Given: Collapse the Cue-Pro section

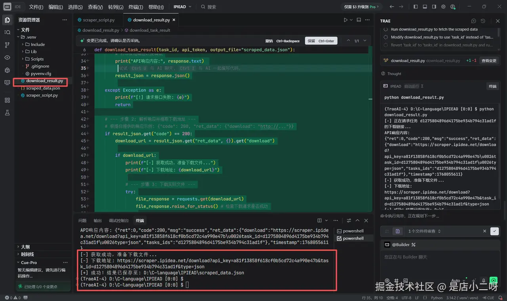Looking at the screenshot, I should [18, 263].
